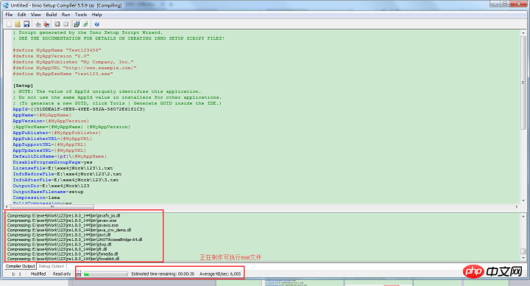Click the compile status icon beside progress bar
This screenshot has width=530, height=286.
point(79,273)
